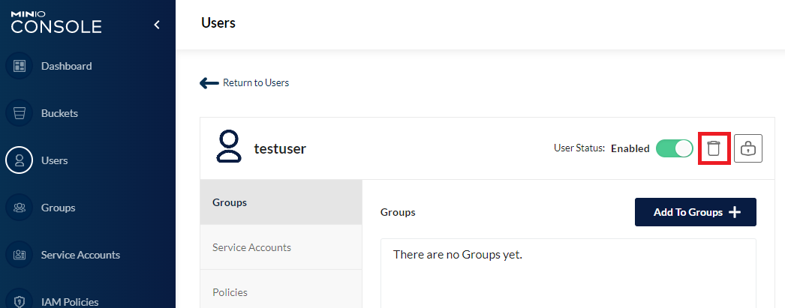Open the IAM Policies shield icon
This screenshot has width=785, height=308.
coord(19,301)
